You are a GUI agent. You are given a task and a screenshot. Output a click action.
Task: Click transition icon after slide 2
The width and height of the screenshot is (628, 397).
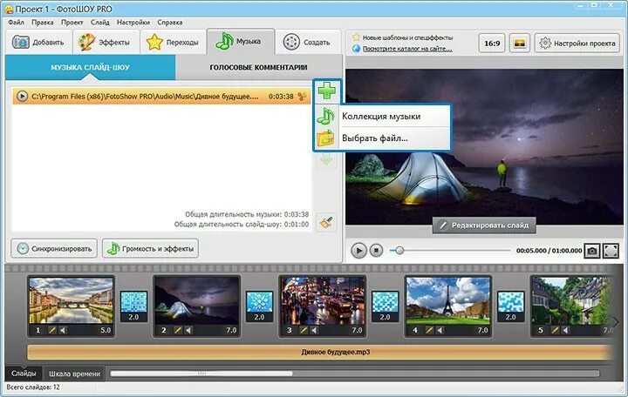260,306
